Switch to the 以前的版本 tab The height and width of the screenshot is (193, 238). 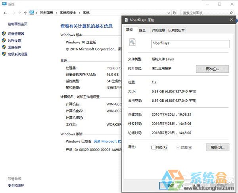click(x=177, y=31)
